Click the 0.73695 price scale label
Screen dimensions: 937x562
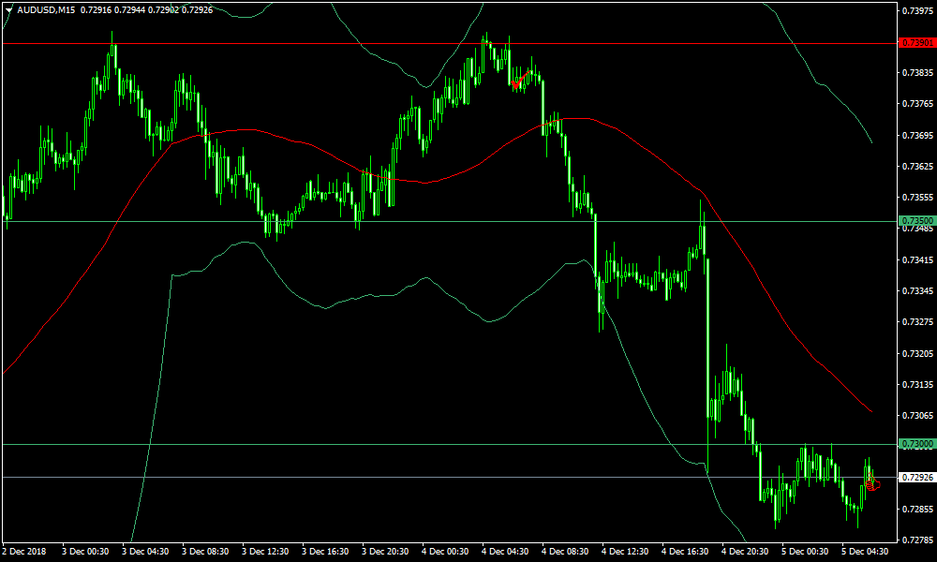(x=917, y=136)
